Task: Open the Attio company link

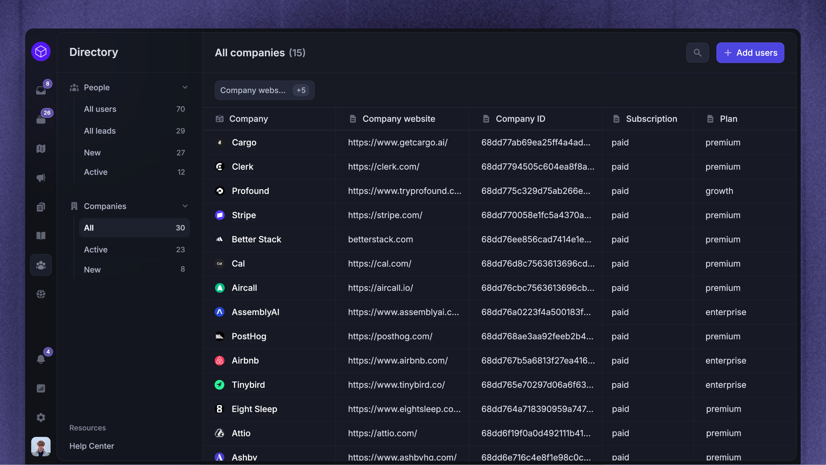Action: coord(241,433)
